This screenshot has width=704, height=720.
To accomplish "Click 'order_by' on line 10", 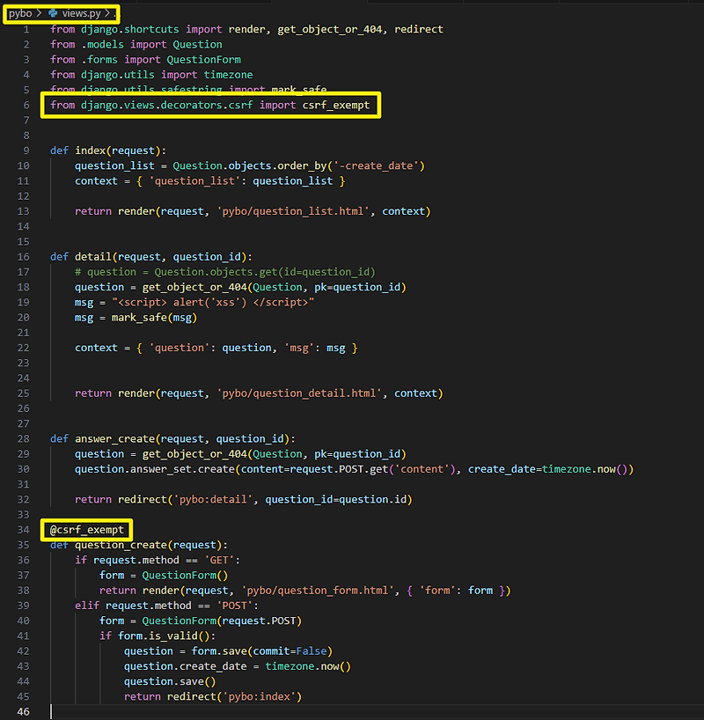I will pyautogui.click(x=302, y=165).
